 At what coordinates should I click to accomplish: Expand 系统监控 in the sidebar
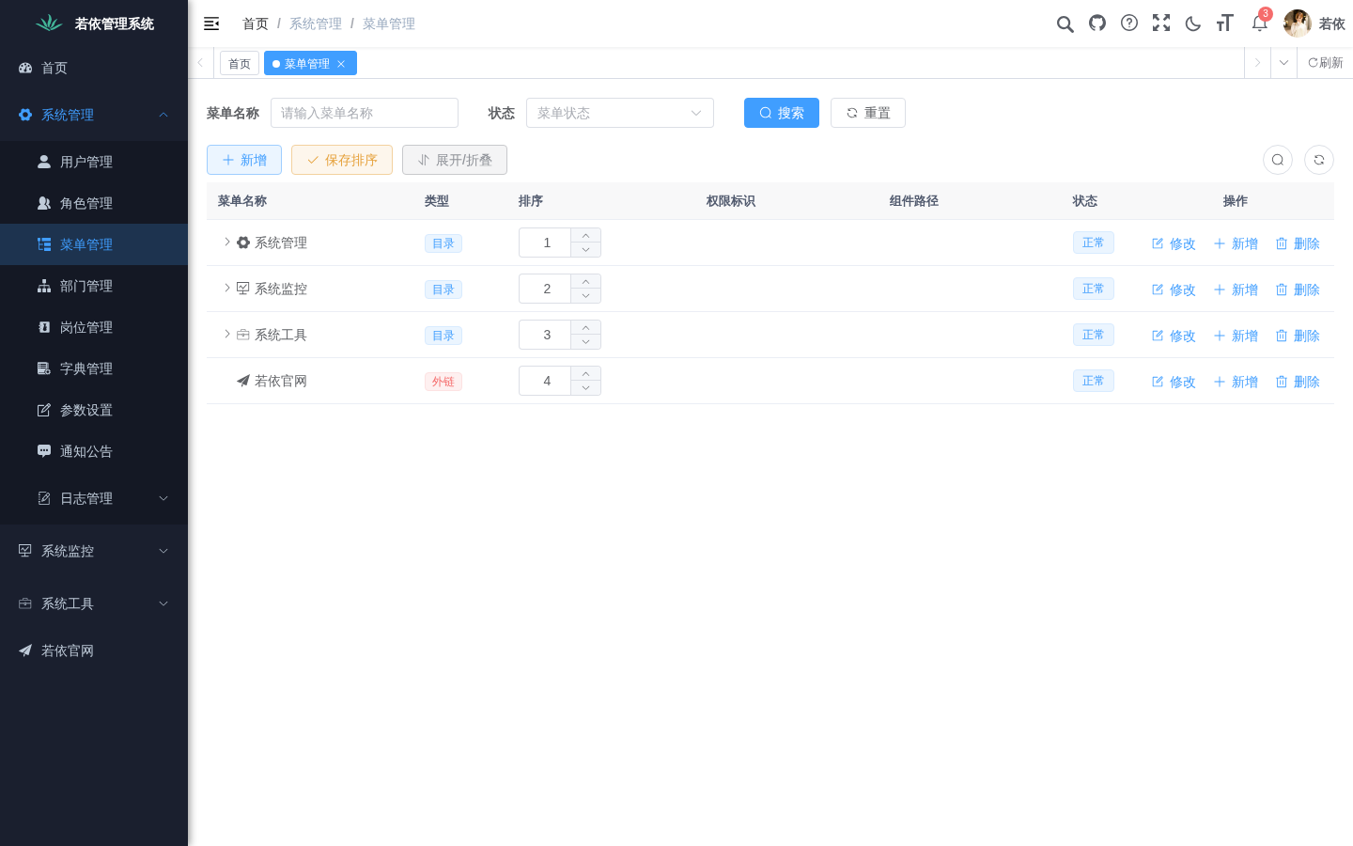coord(94,551)
